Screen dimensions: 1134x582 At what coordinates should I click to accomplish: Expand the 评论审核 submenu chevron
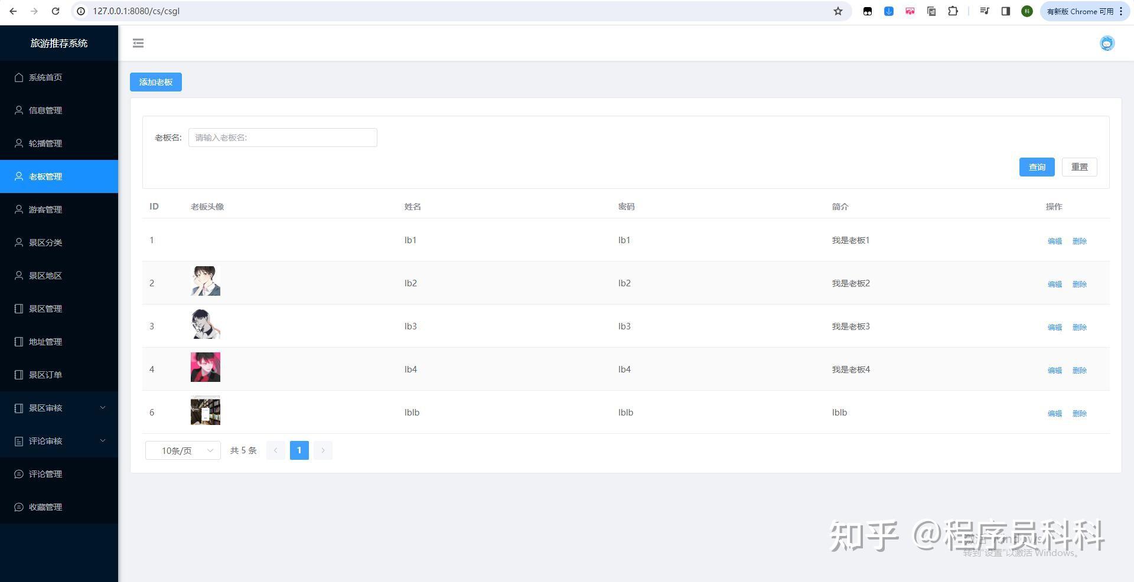103,441
